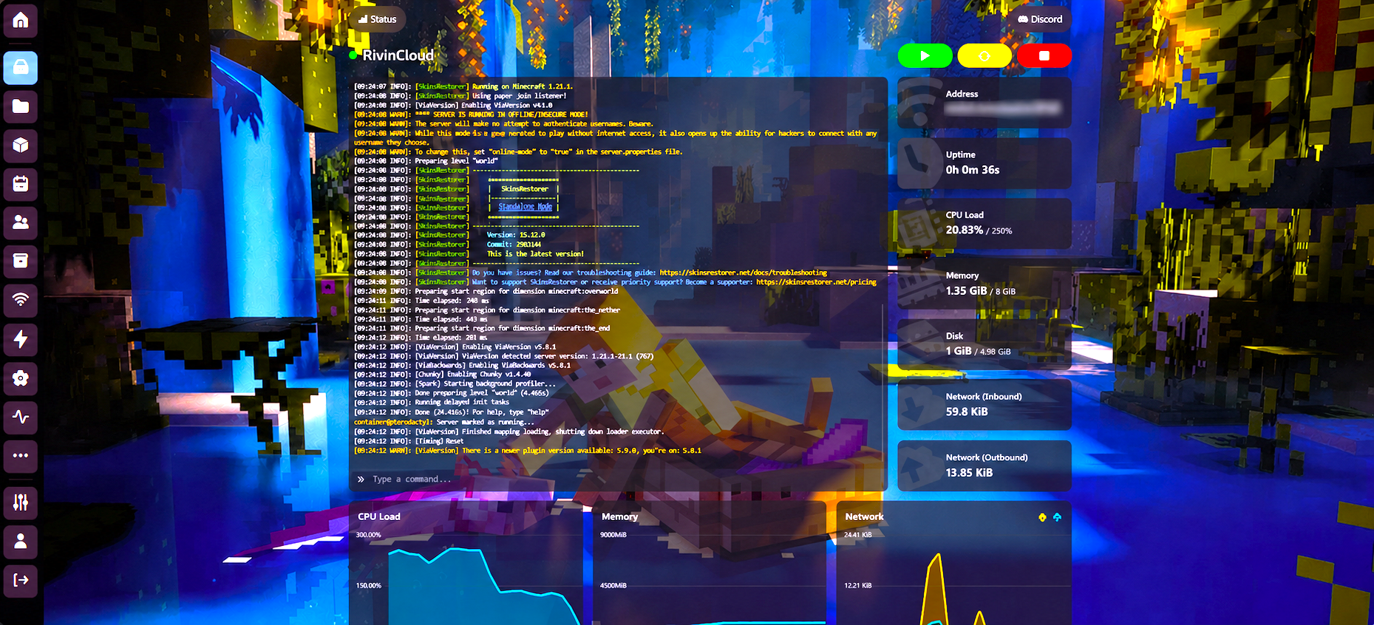Screen dimensions: 1374x625
Task: Click the green Start server button
Action: [925, 55]
